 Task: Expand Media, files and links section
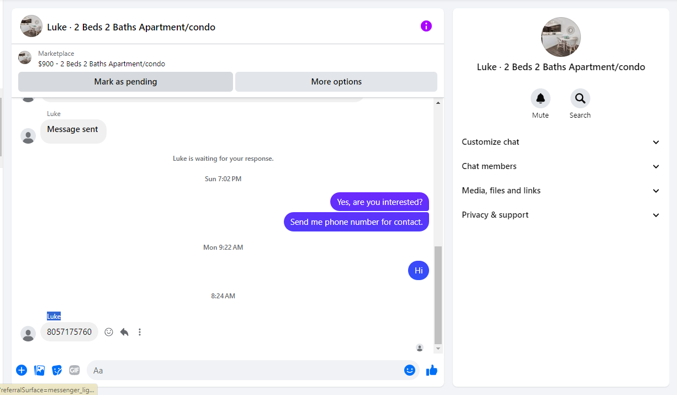tap(561, 191)
